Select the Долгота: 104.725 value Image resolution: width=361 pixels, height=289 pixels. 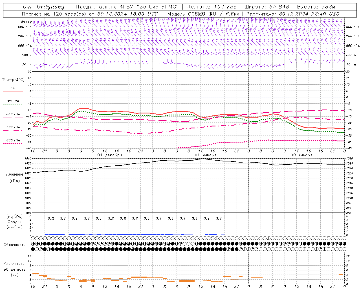(x=212, y=7)
